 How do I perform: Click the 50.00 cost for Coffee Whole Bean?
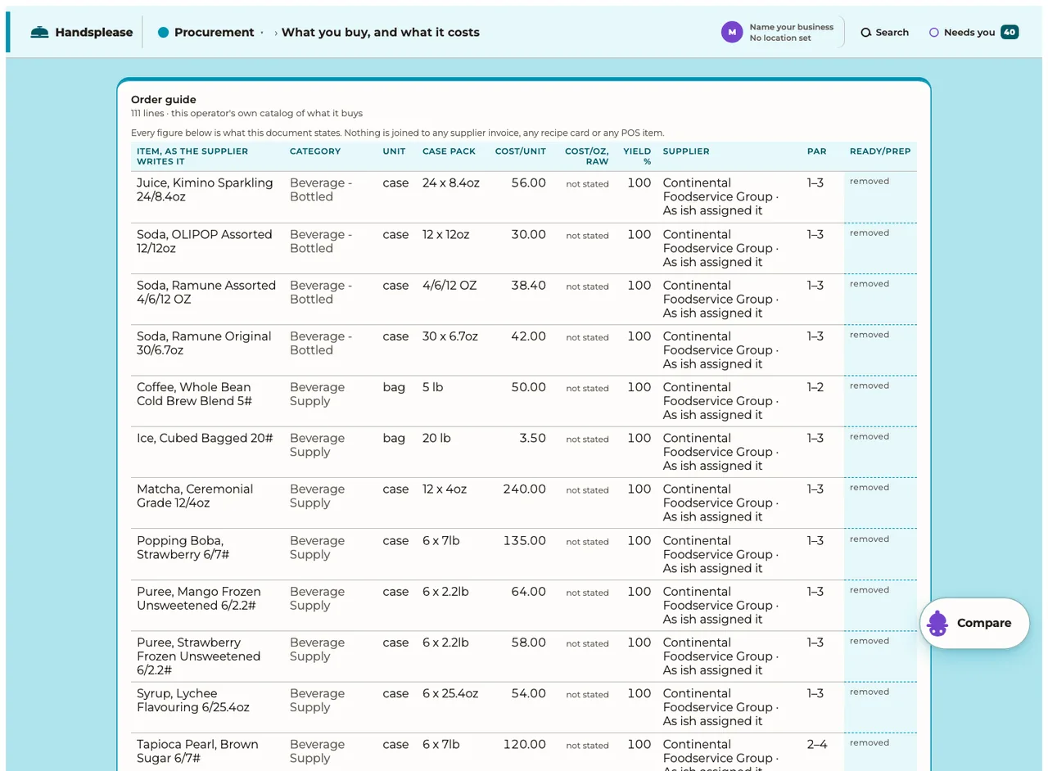(529, 387)
